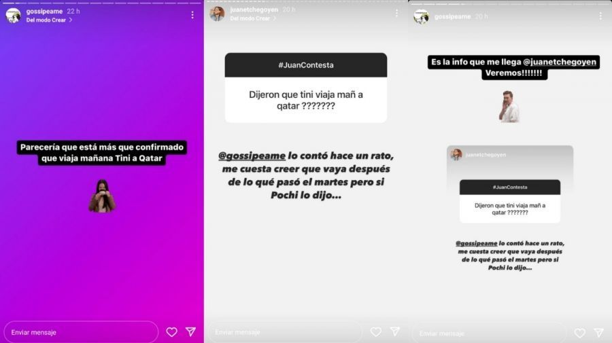This screenshot has height=343, width=612.
Task: Open more options on first gossipeame story
Action: point(192,15)
